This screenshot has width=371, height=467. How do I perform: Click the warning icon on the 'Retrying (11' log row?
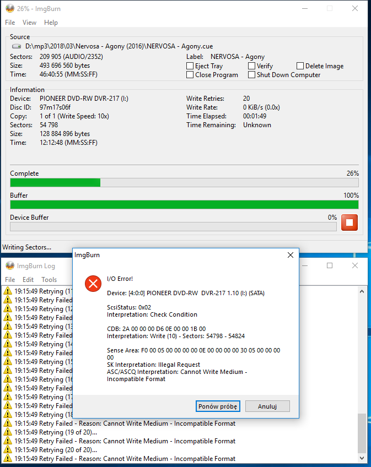pyautogui.click(x=8, y=291)
